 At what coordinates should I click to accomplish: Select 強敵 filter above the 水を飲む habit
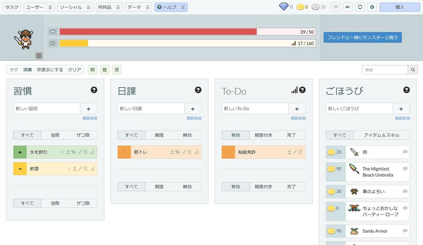coord(55,135)
